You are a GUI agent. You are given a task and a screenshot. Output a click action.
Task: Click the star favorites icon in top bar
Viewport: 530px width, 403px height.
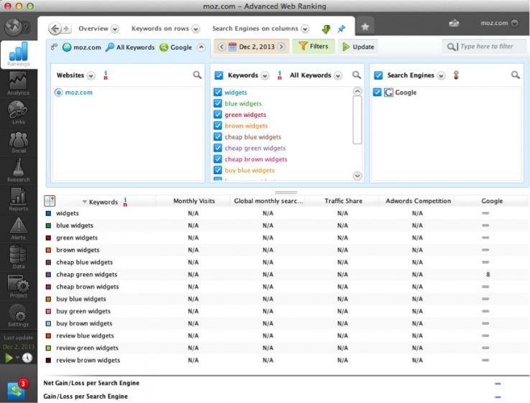(x=365, y=27)
